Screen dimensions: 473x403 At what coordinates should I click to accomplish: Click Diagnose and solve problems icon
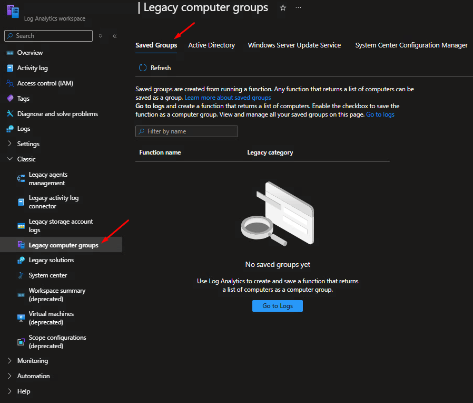(9, 114)
